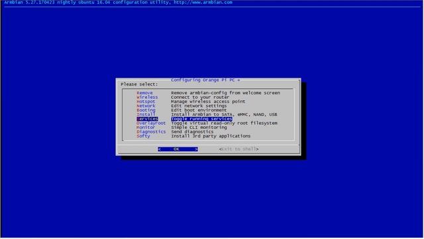The width and height of the screenshot is (424, 239).
Task: Choose the Wireless menu option
Action: (x=147, y=98)
